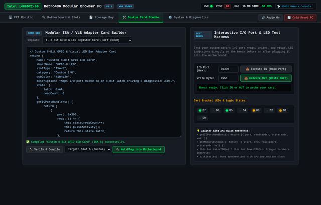The height and width of the screenshot is (205, 321).
Task: Focus the Write Byte field showing 0x55
Action: click(228, 78)
